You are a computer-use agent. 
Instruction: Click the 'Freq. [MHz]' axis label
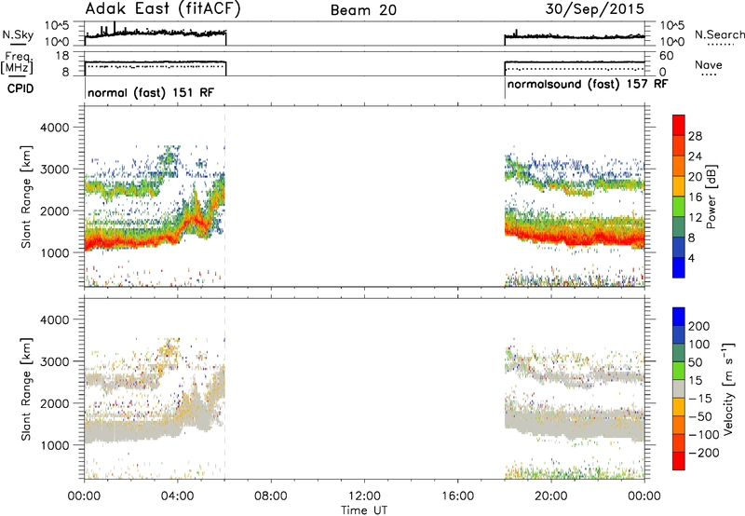pyautogui.click(x=18, y=63)
